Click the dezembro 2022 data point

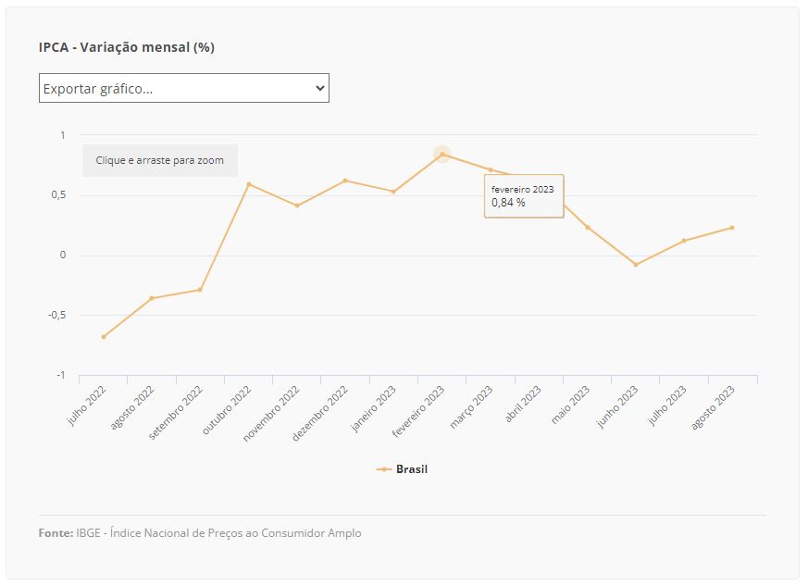[x=345, y=181]
